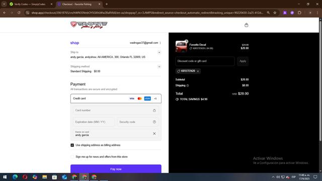Click the Expiration date field
Viewport: 322px width, 181px height.
pyautogui.click(x=94, y=122)
